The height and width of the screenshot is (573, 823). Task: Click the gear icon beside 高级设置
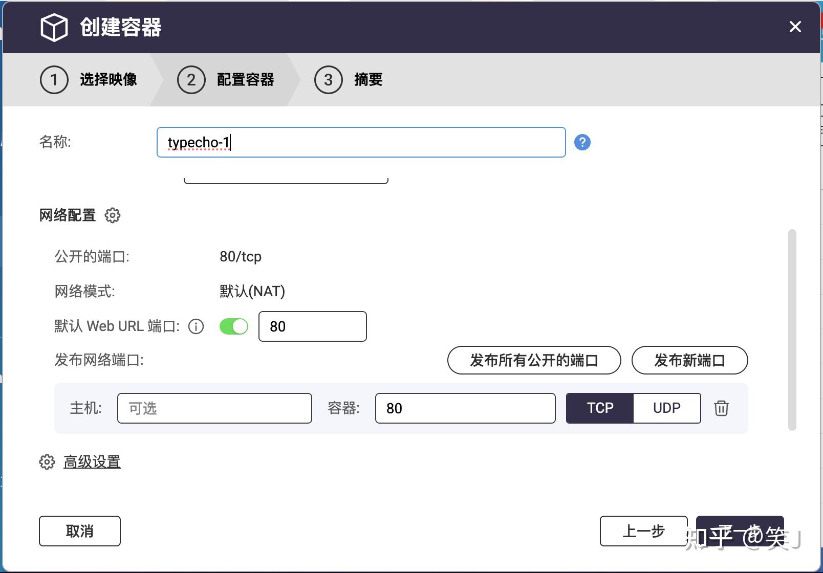tap(47, 461)
